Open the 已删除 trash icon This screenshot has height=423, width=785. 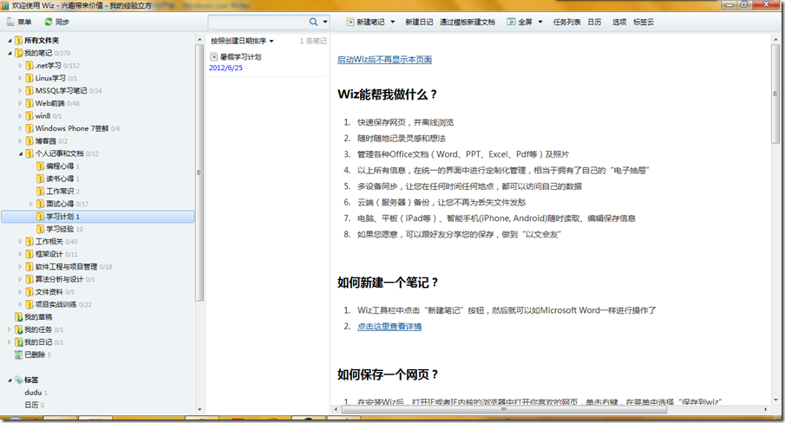[18, 355]
